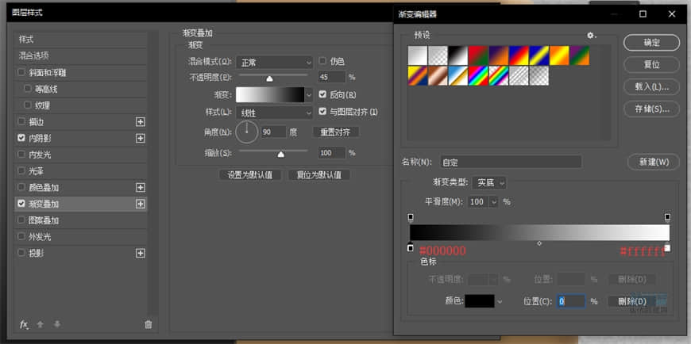Viewport: 691px width, 344px height.
Task: Open color stop dropdown arrow beside black swatch
Action: (x=500, y=302)
